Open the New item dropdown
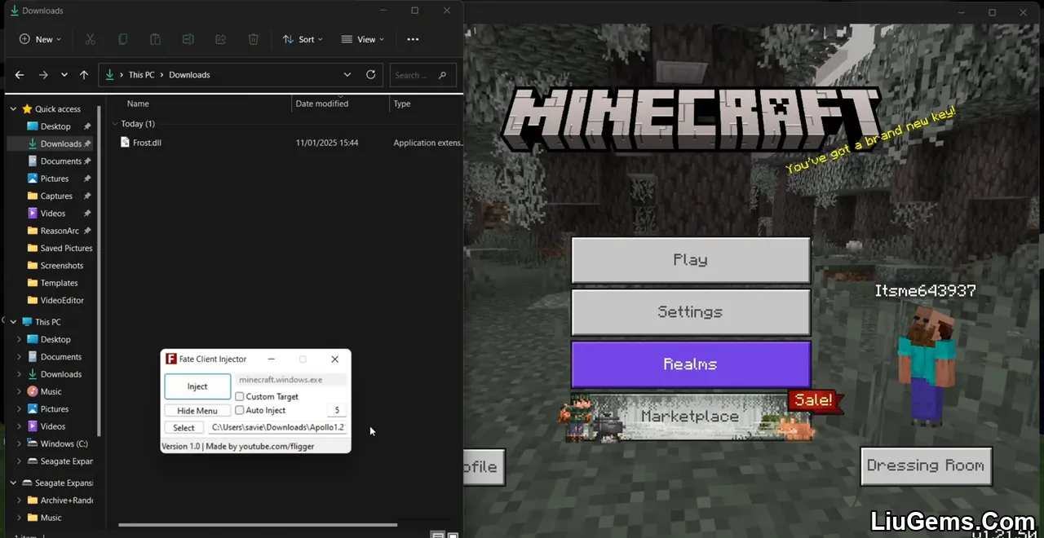The width and height of the screenshot is (1044, 538). (39, 39)
